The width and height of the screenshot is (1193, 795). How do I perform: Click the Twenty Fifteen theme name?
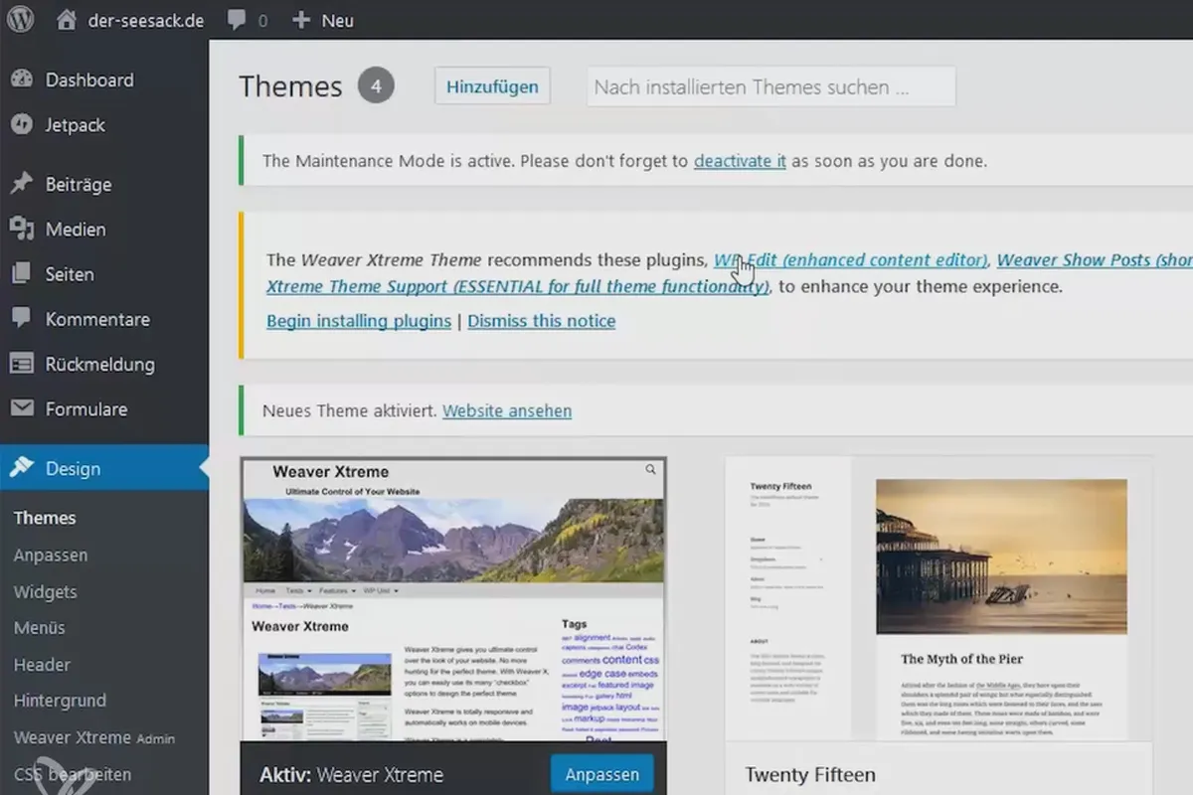coord(810,774)
